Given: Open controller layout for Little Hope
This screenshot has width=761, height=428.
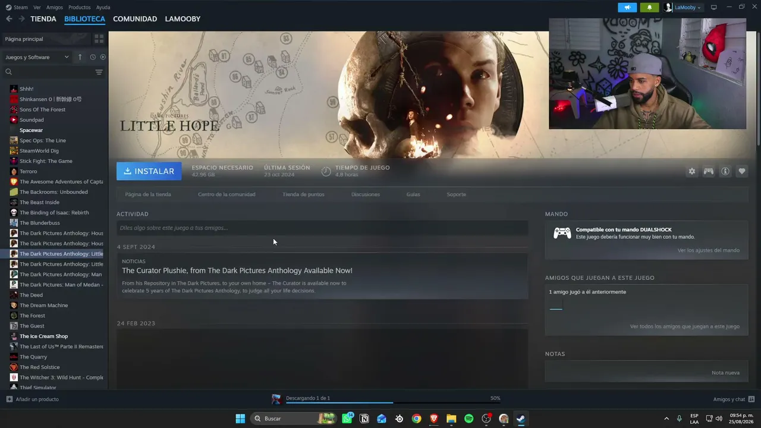Looking at the screenshot, I should [x=709, y=171].
